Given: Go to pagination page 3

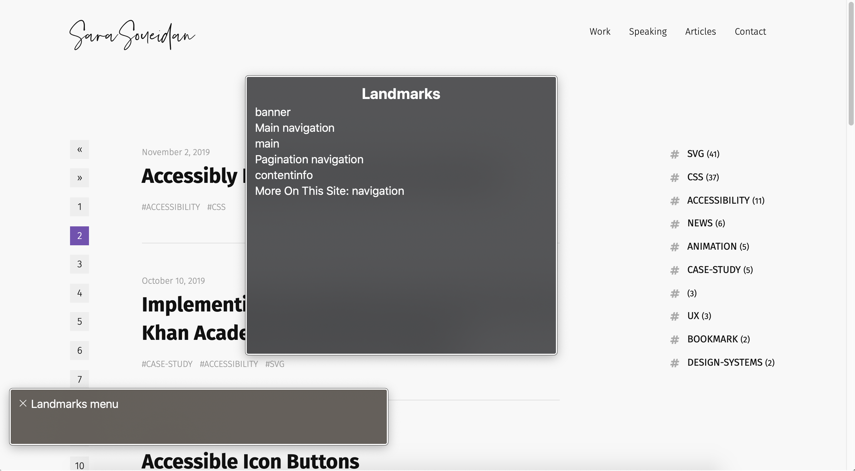Looking at the screenshot, I should coord(79,265).
